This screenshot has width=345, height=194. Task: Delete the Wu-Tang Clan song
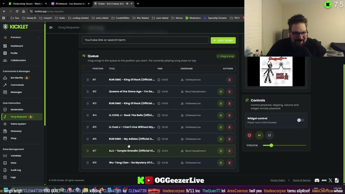coord(229,163)
